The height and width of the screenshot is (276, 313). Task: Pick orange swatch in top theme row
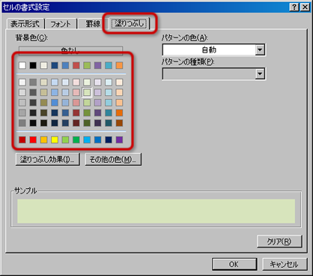tap(119, 65)
